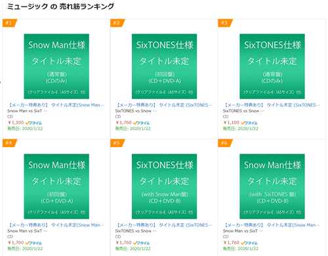
Task: Click the #2 product title link
Action: [x=164, y=105]
